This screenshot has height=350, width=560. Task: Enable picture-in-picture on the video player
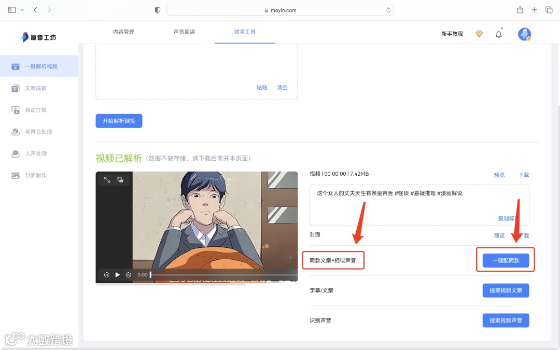pyautogui.click(x=120, y=180)
